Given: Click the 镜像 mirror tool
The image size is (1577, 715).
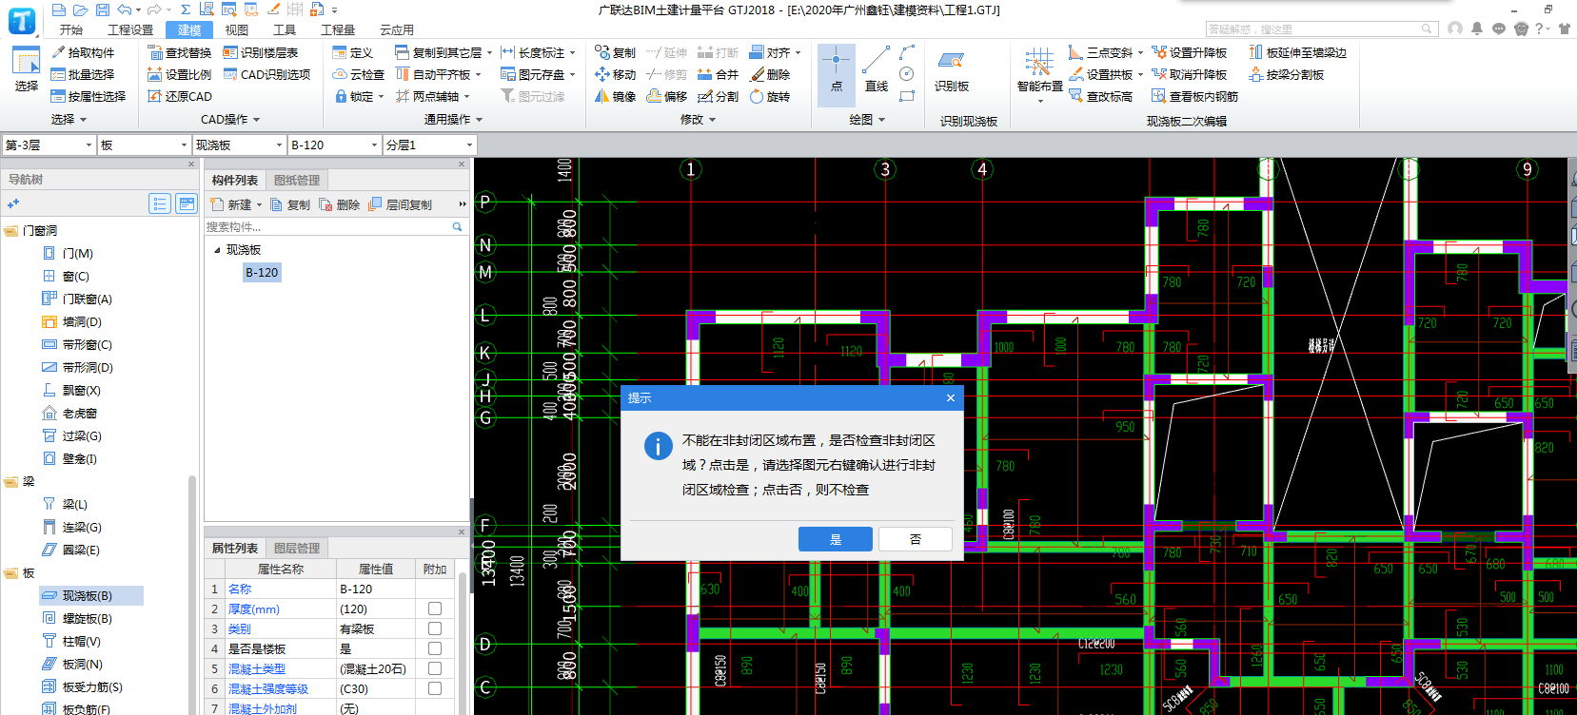Looking at the screenshot, I should pos(615,96).
